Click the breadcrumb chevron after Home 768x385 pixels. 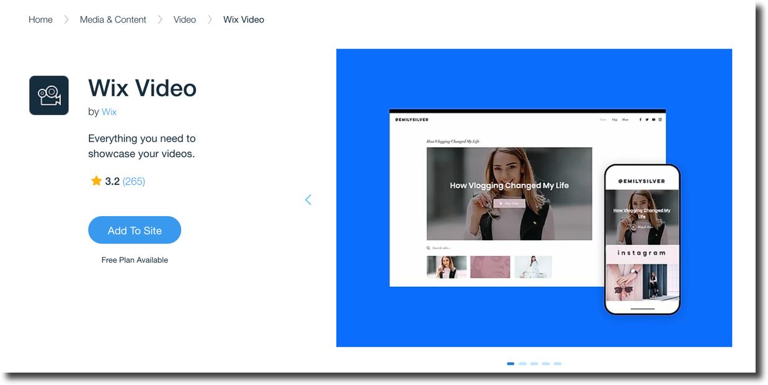pyautogui.click(x=66, y=20)
